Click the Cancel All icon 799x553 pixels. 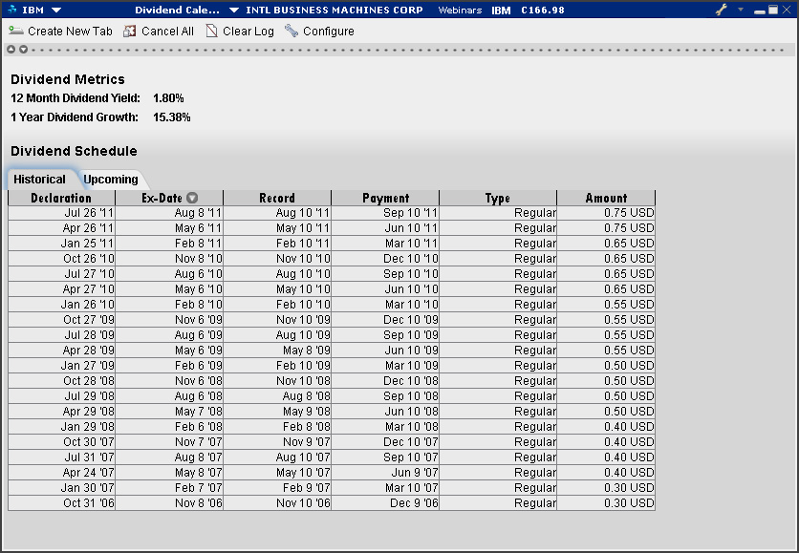click(129, 32)
